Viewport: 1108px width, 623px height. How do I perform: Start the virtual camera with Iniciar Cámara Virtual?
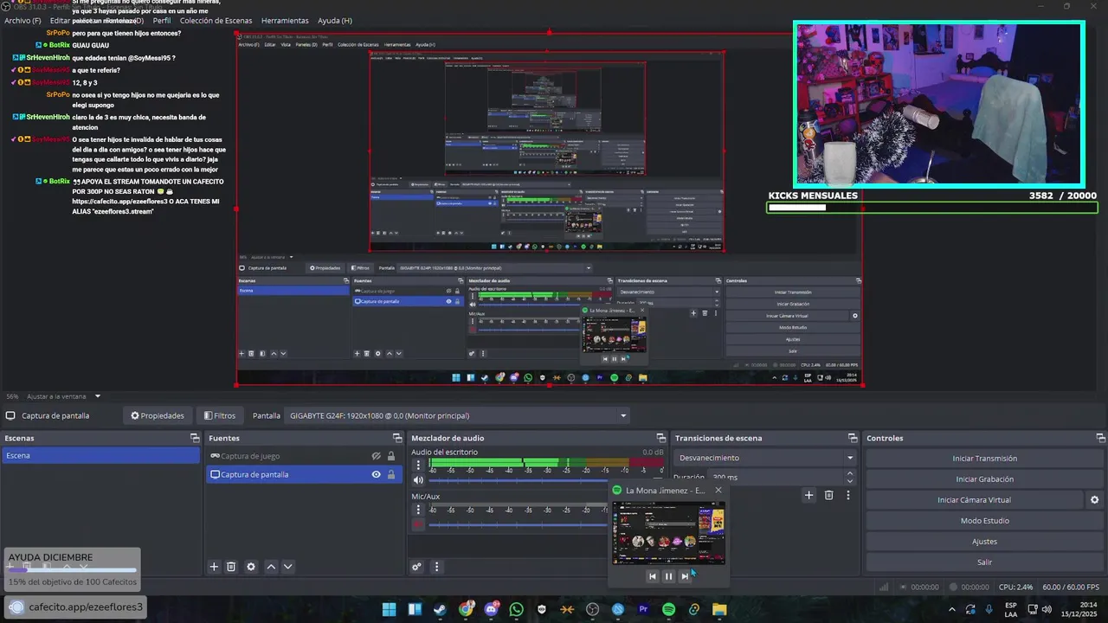974,500
